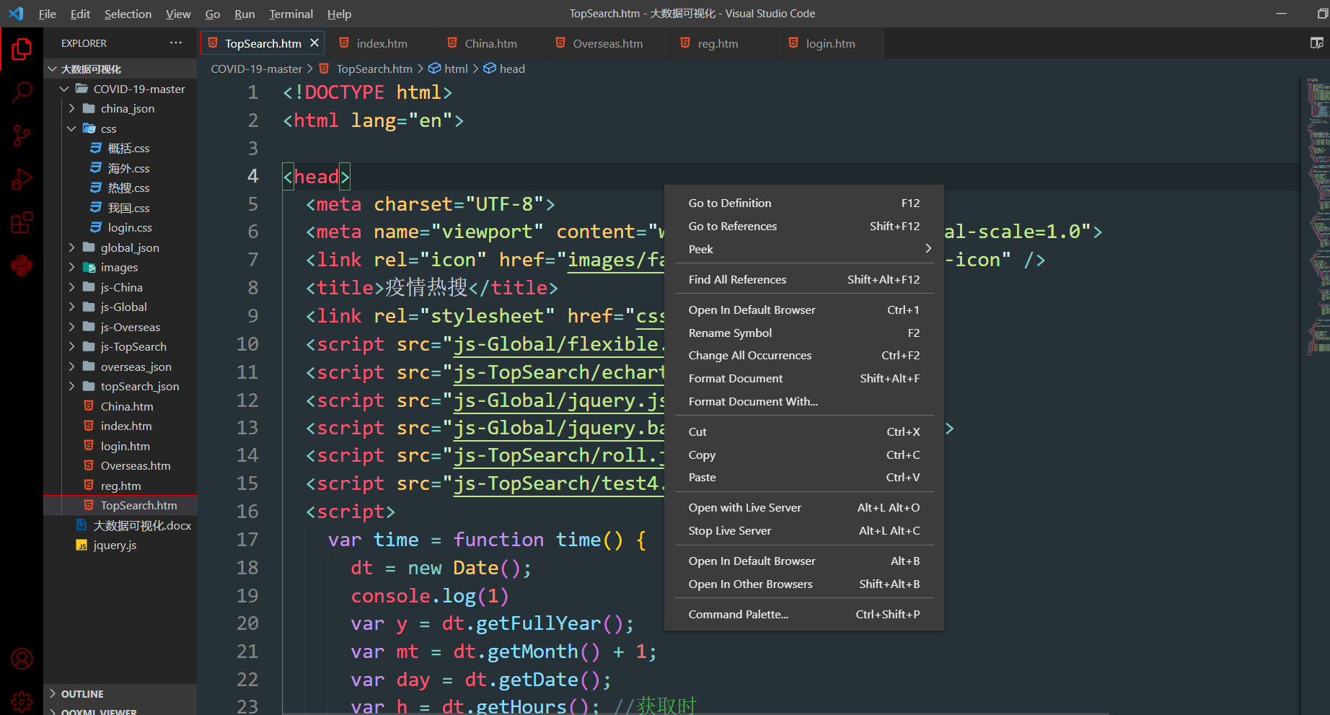Click the login.htm tab file icon
Image resolution: width=1330 pixels, height=715 pixels.
coord(793,43)
